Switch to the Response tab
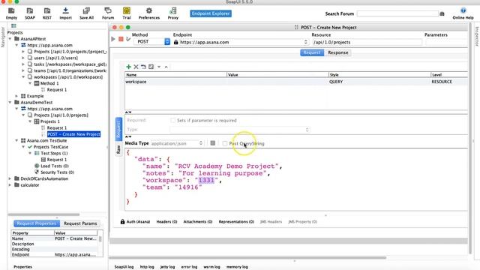This screenshot has height=270, width=480. click(x=338, y=52)
